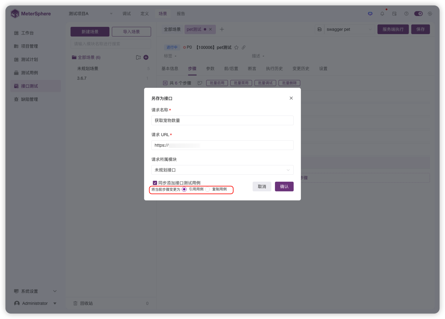Uncheck 同步添加接口测试用例 checkbox
The width and height of the screenshot is (445, 319).
point(155,183)
